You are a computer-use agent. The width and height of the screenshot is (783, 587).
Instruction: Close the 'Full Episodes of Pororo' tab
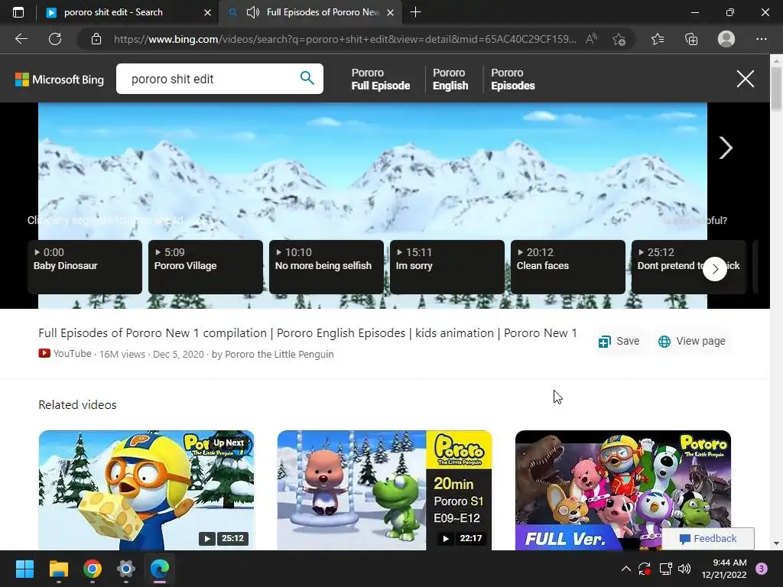[391, 12]
